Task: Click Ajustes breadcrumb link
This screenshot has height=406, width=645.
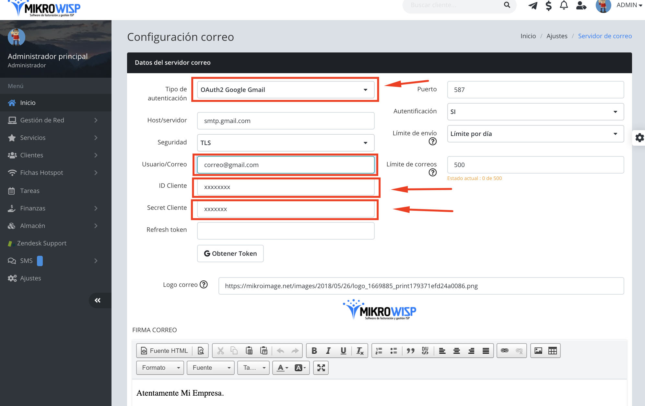Action: point(557,36)
